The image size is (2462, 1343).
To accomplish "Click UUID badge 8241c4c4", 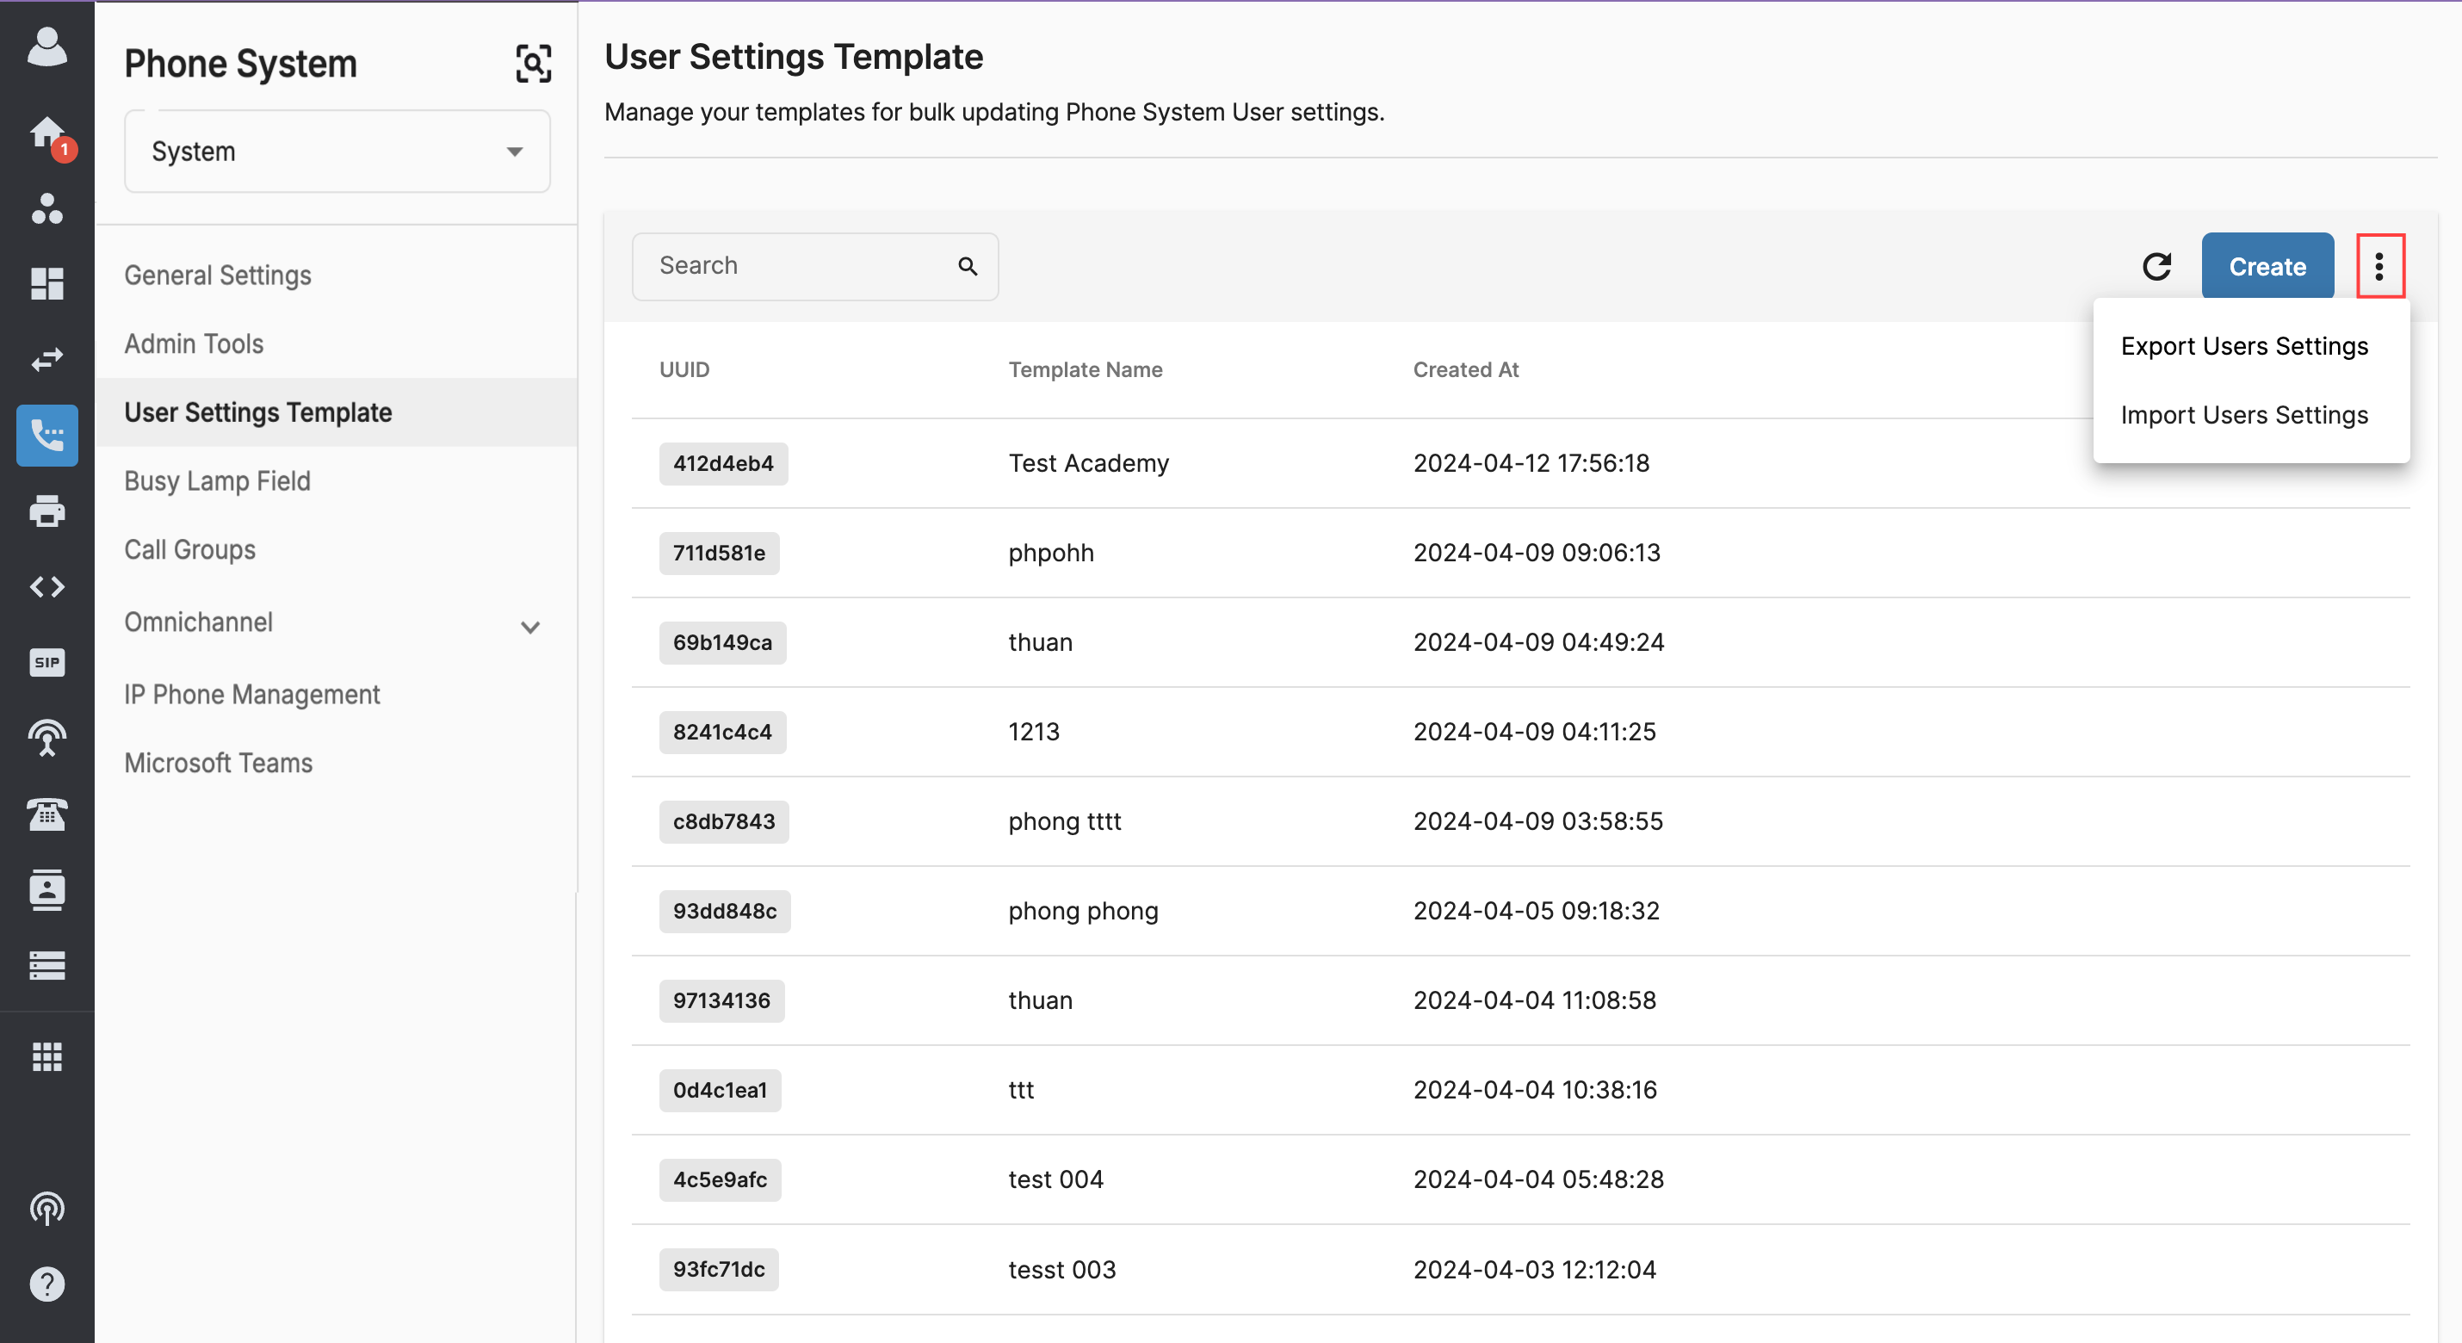I will coord(722,733).
